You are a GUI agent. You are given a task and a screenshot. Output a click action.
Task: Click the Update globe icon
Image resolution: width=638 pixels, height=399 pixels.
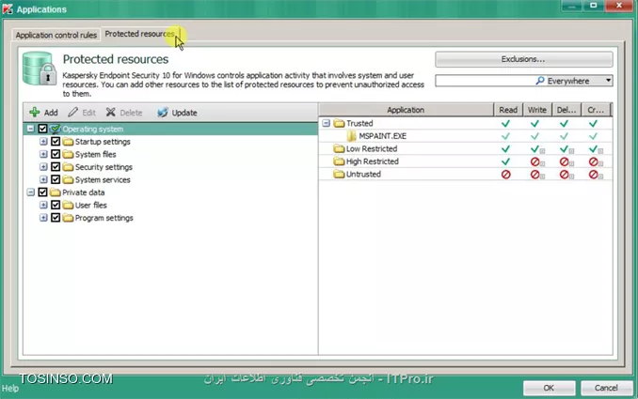pos(163,112)
